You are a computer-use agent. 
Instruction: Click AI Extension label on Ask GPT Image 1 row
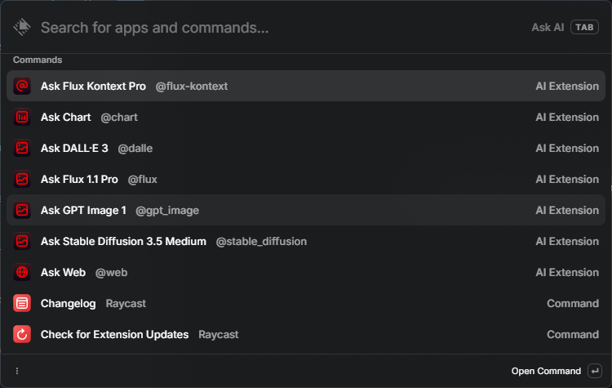(567, 210)
